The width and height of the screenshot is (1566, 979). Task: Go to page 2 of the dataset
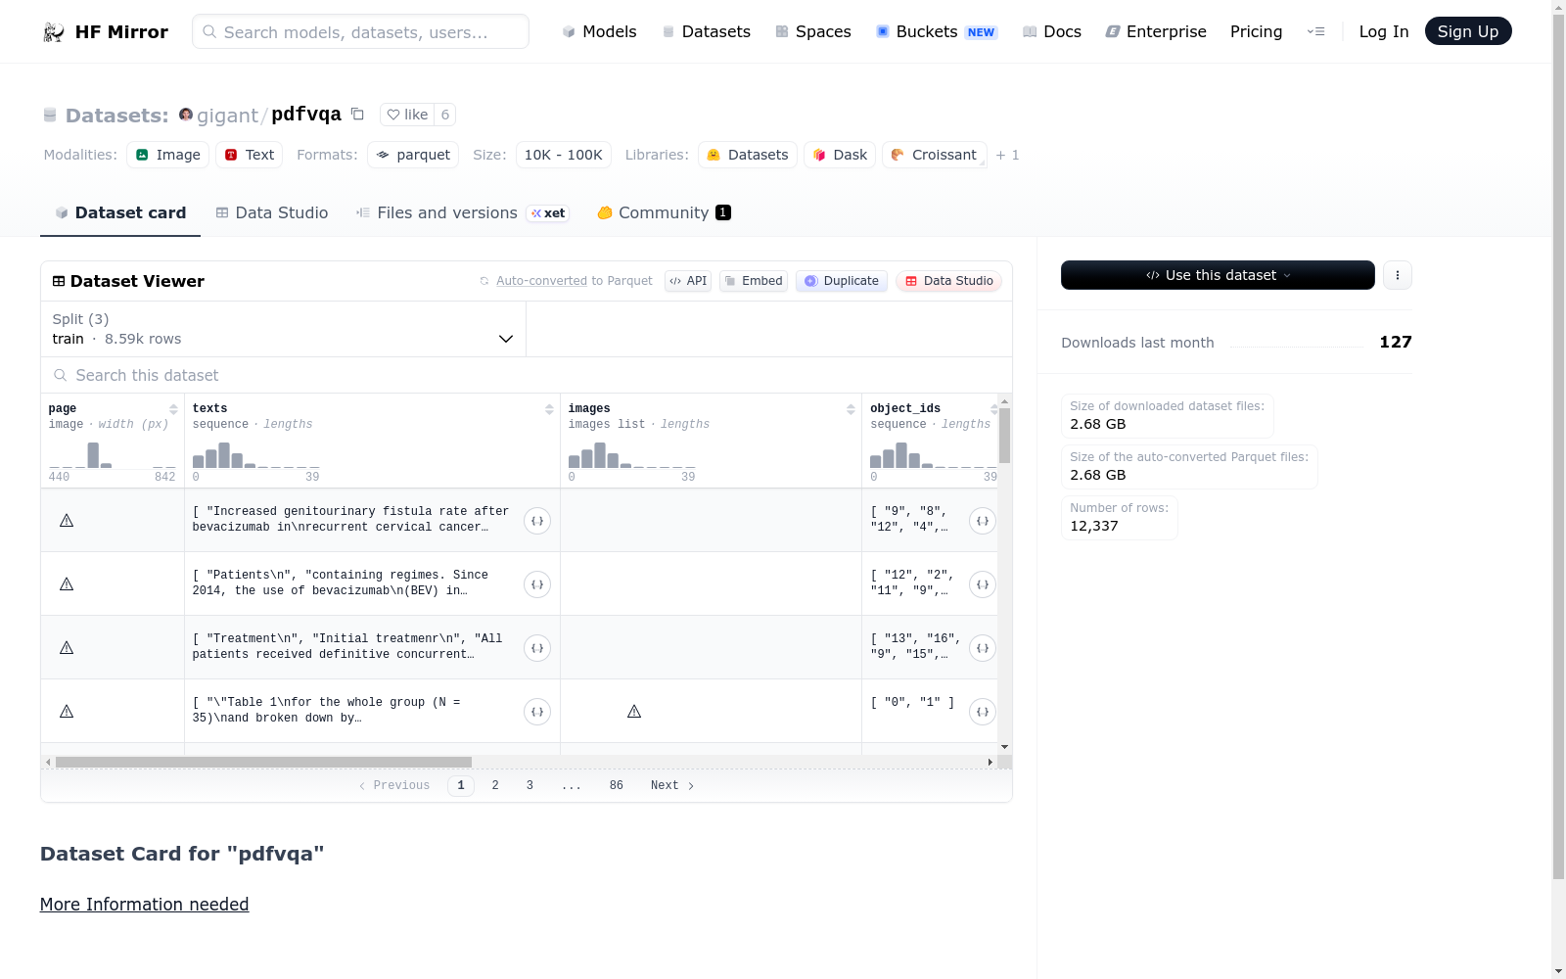tap(495, 785)
